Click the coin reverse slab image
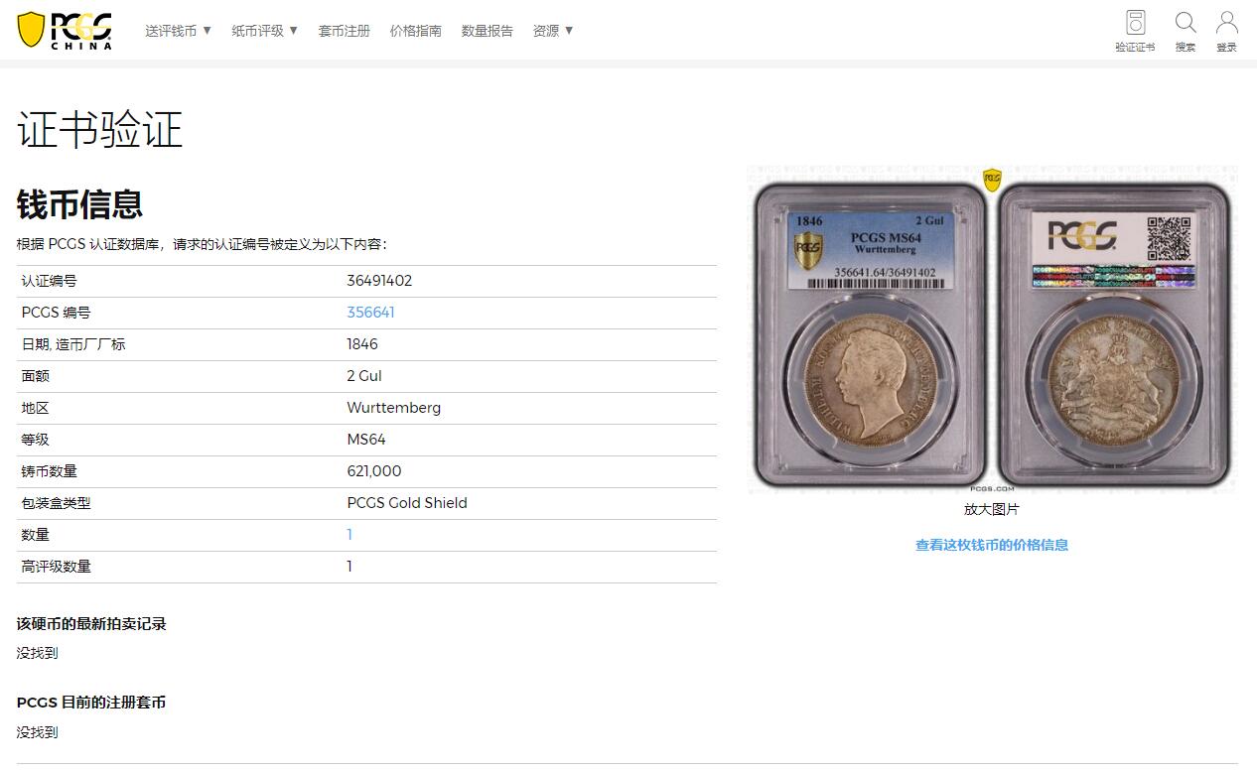The height and width of the screenshot is (772, 1257). pyautogui.click(x=1114, y=334)
